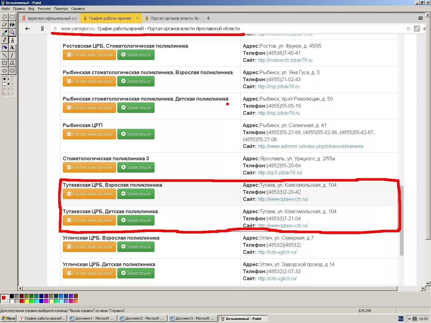This screenshot has height=323, width=431.
Task: Open the Рисунок menu
Action: pyautogui.click(x=44, y=9)
